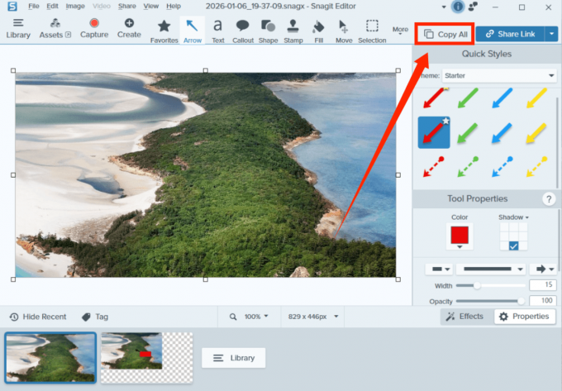This screenshot has height=391, width=562.
Task: Select the Shape tool
Action: 268,31
